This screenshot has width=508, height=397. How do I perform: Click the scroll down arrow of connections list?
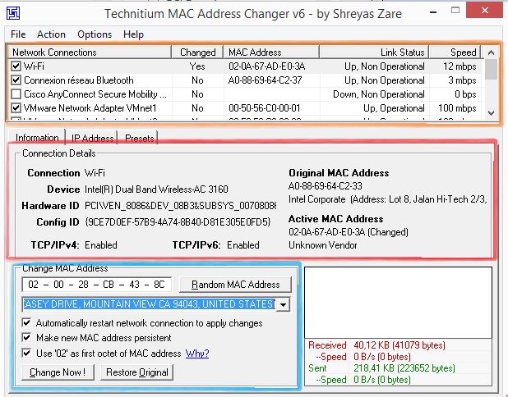(x=492, y=113)
